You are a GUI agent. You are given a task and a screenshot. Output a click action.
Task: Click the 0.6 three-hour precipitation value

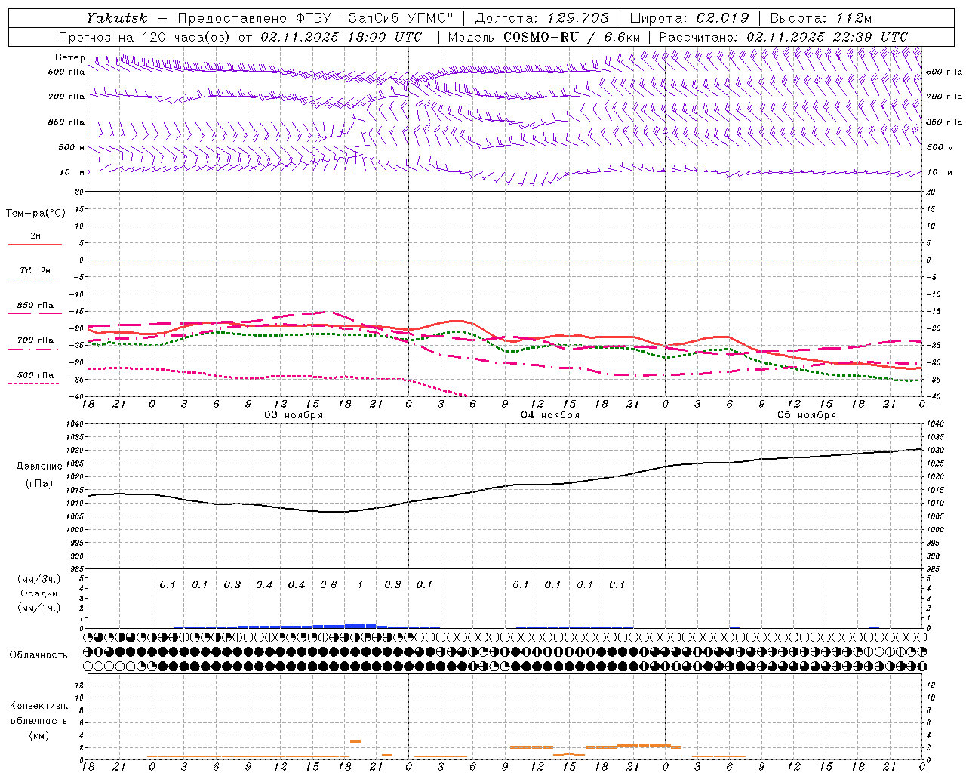pyautogui.click(x=328, y=584)
